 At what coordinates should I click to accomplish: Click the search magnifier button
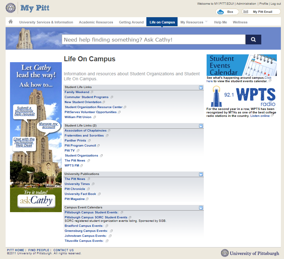[x=253, y=40]
